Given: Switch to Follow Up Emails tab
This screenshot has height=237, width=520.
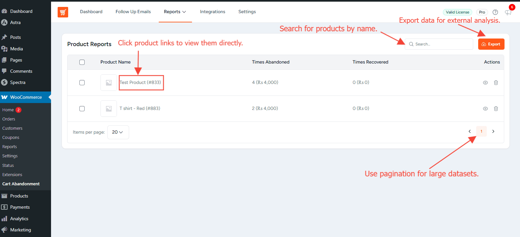Looking at the screenshot, I should (133, 12).
